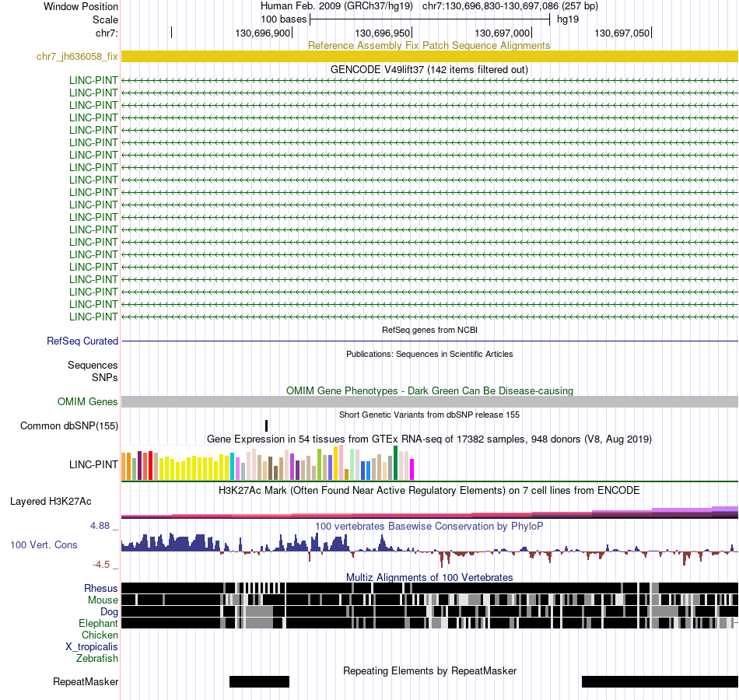739x700 pixels.
Task: Click the yellow Fix Patch alignment bar
Action: pos(429,57)
